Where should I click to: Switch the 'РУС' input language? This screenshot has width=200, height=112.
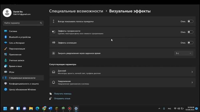(x=169, y=109)
